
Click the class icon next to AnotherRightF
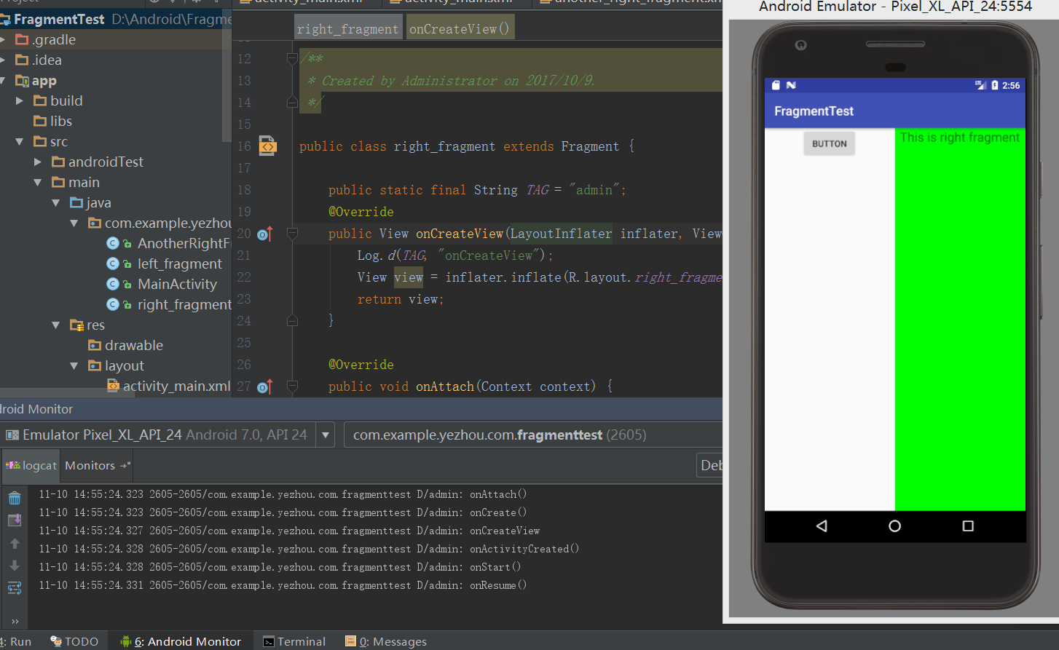click(x=113, y=243)
